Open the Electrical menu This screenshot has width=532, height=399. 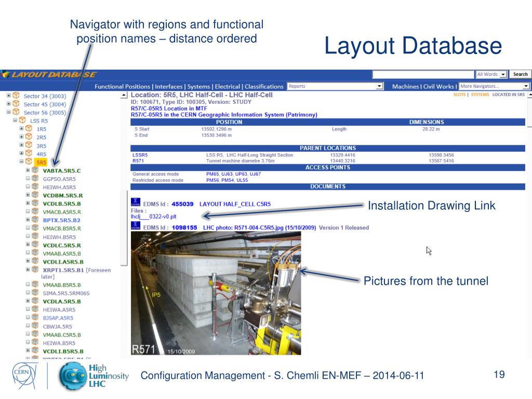pyautogui.click(x=228, y=87)
